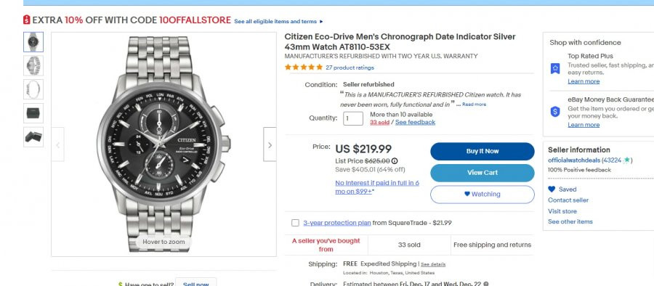Click the eBay Money Back Guarantee shield icon
654x286 pixels.
[554, 112]
